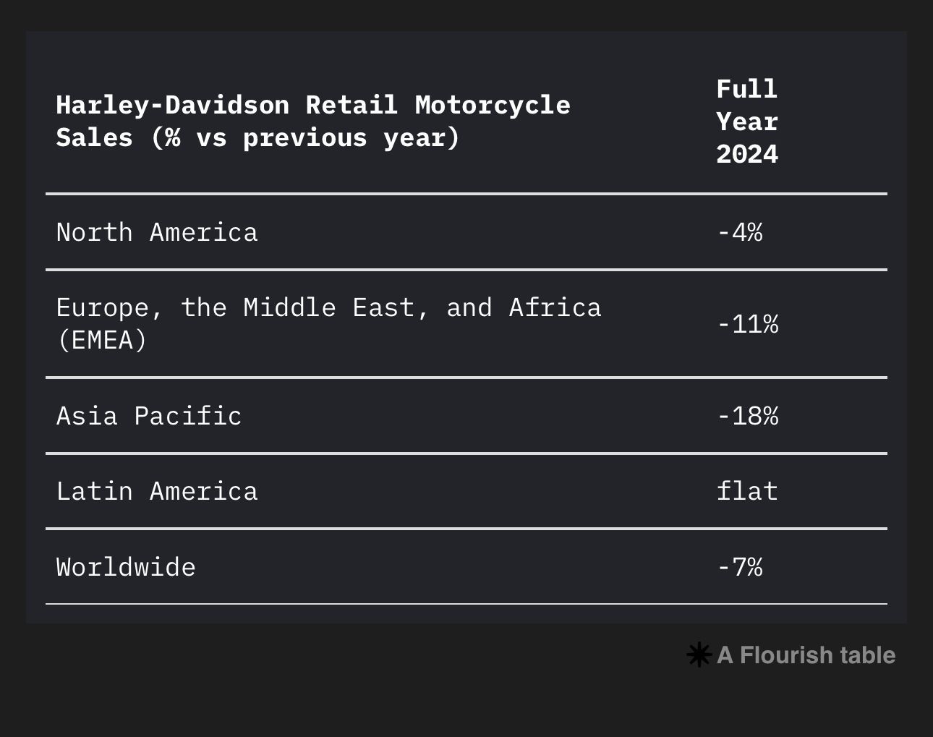Click the -4% value for North America
This screenshot has height=737, width=933.
(x=739, y=233)
